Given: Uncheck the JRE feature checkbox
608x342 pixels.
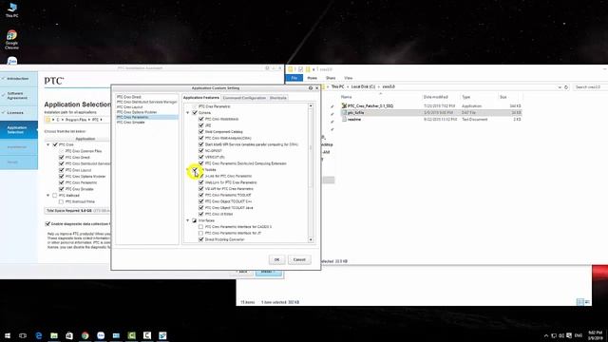Looking at the screenshot, I should click(200, 125).
